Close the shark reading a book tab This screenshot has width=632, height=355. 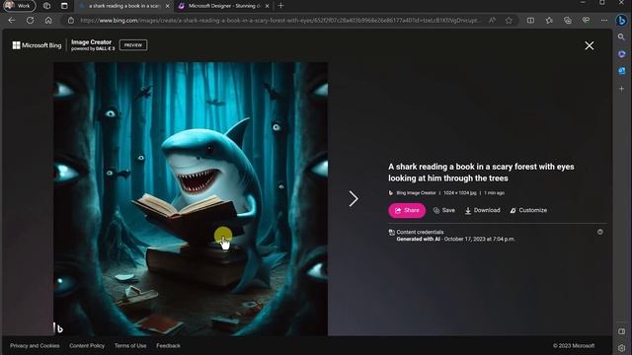click(167, 6)
